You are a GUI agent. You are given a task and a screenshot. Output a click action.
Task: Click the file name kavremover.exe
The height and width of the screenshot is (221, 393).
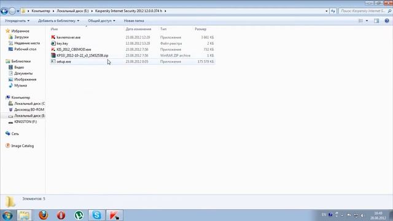[68, 37]
